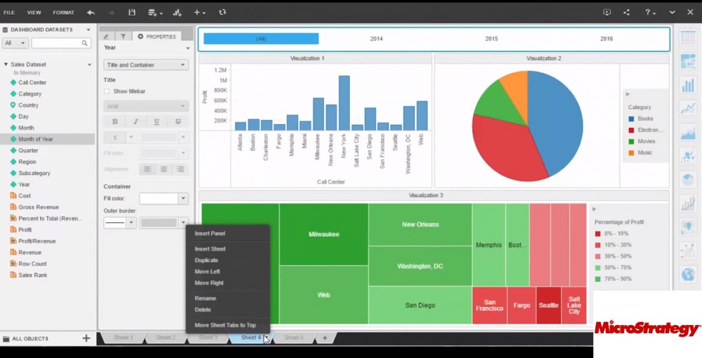The height and width of the screenshot is (358, 702).
Task: Select the Grid visualization icon
Action: (x=688, y=36)
